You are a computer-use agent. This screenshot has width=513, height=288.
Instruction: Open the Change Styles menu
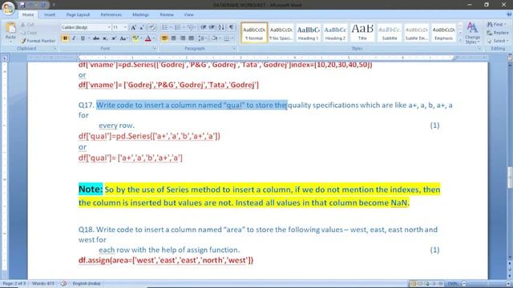472,33
